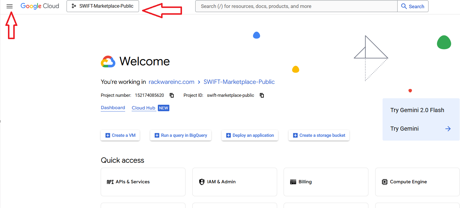This screenshot has width=460, height=208.
Task: Click the Google Cloud logo beside Welcome
Action: coord(108,61)
